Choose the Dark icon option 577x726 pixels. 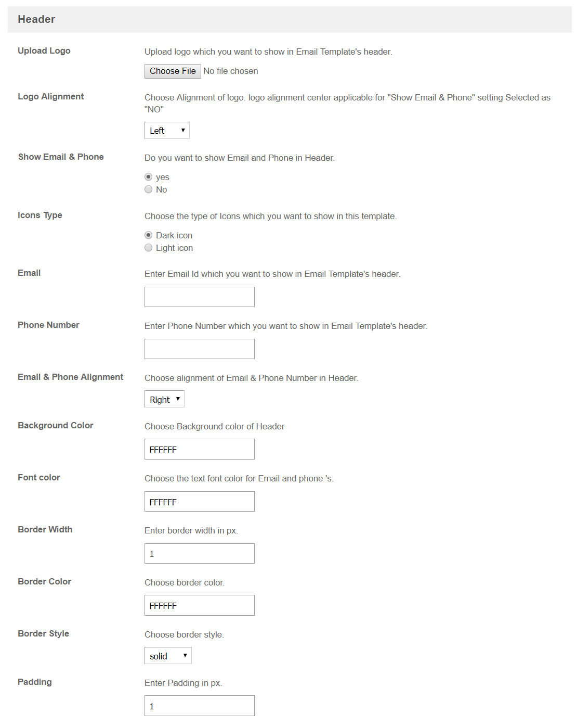[x=149, y=235]
